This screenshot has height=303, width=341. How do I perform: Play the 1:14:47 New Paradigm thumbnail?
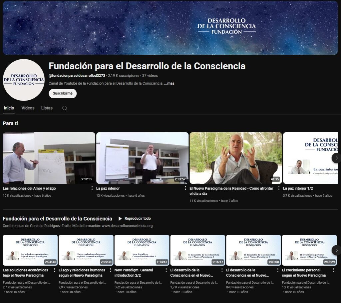pos(142,250)
